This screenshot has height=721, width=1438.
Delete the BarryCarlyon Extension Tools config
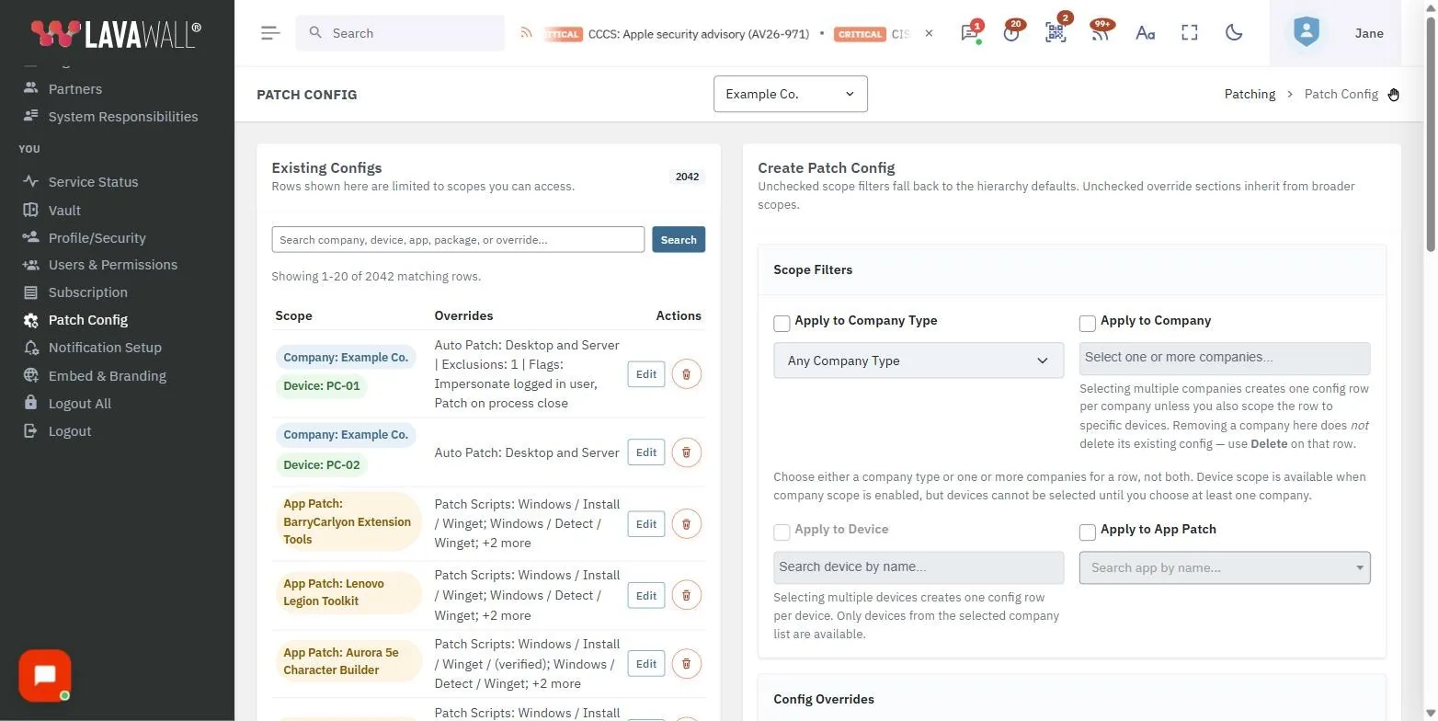[x=686, y=524]
